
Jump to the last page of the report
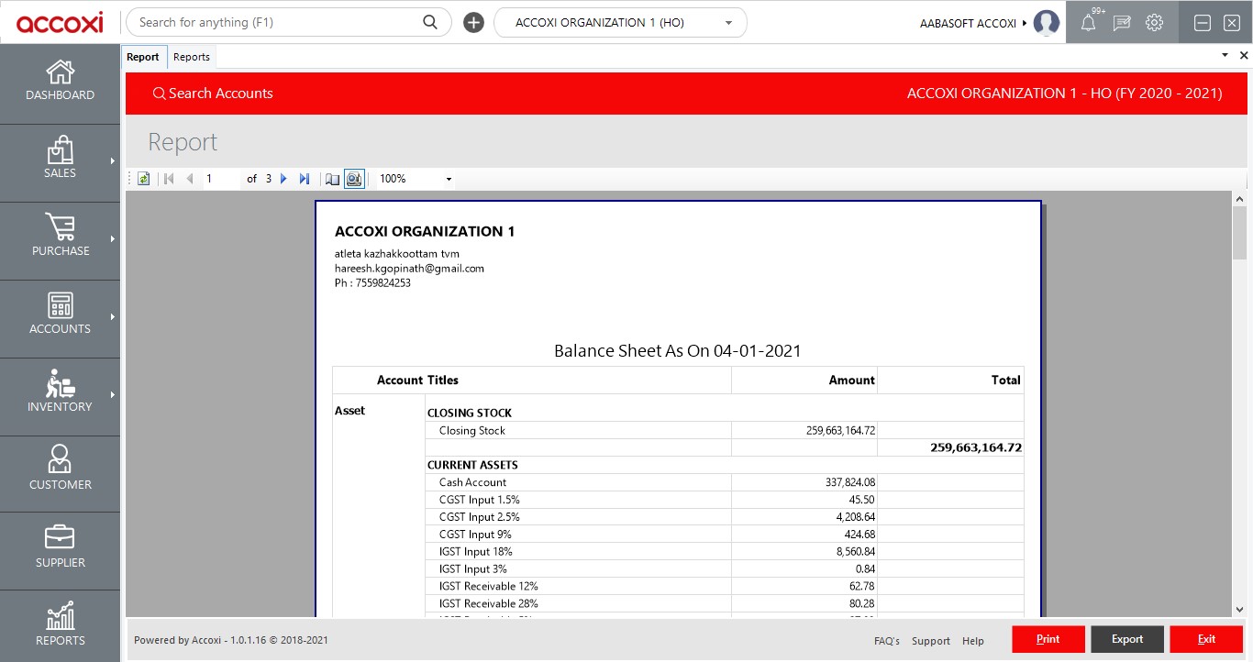pyautogui.click(x=305, y=179)
